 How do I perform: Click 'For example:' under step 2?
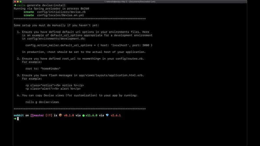[x=32, y=62]
